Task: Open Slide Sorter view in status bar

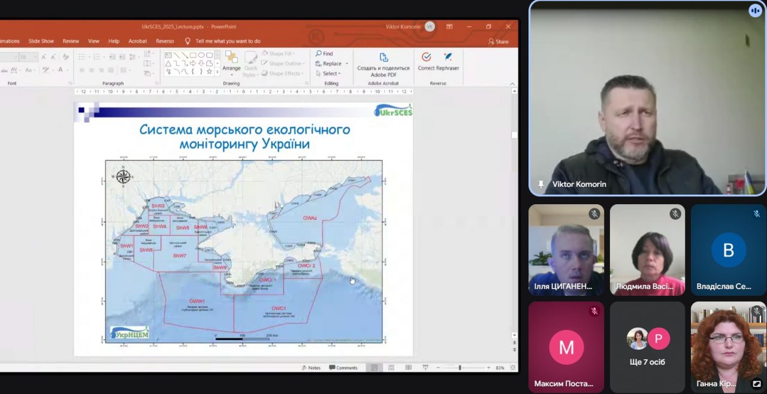Action: tap(391, 368)
